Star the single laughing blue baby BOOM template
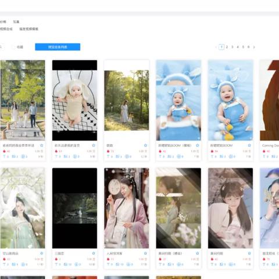Viewport: 279px width, 279px height. click(249, 145)
